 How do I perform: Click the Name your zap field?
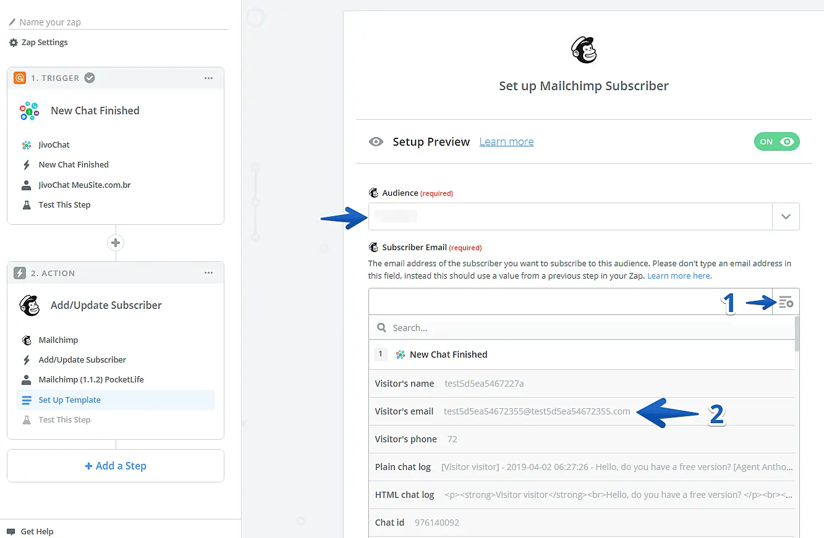click(x=117, y=22)
